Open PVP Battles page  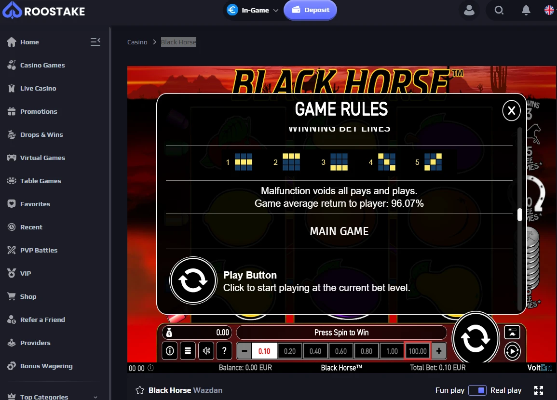(39, 250)
